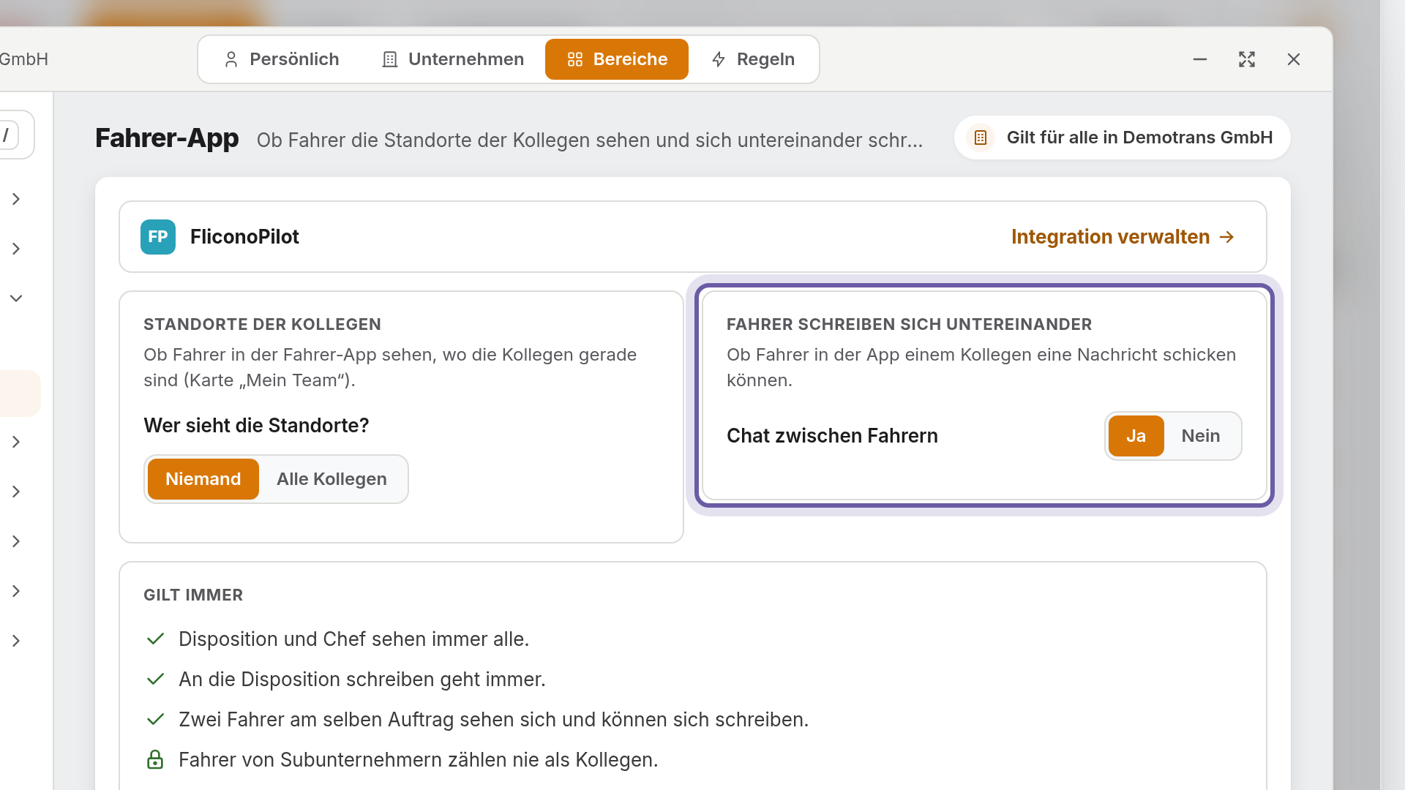Image resolution: width=1405 pixels, height=790 pixels.
Task: Click the arrow icon after Integration verwalten
Action: click(1227, 237)
